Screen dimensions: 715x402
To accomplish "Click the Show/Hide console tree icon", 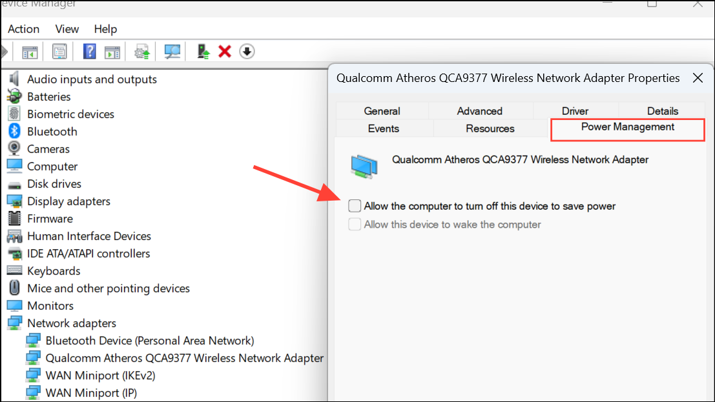I will point(30,51).
